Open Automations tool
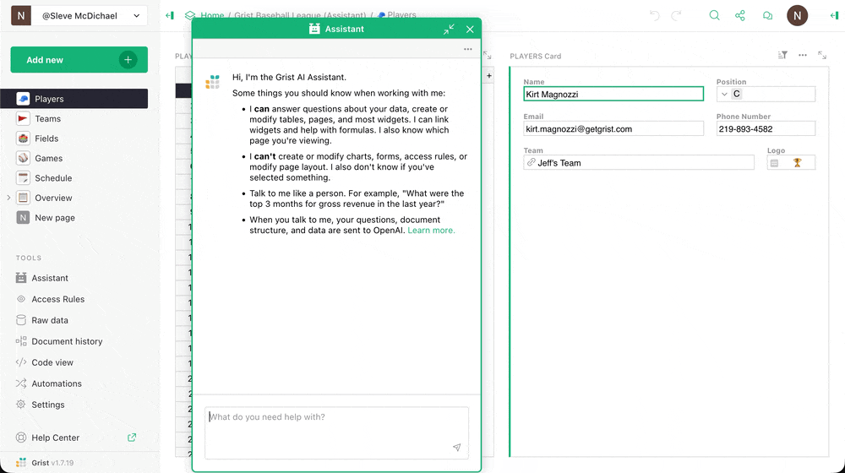Screen dimensions: 845x473 point(57,383)
